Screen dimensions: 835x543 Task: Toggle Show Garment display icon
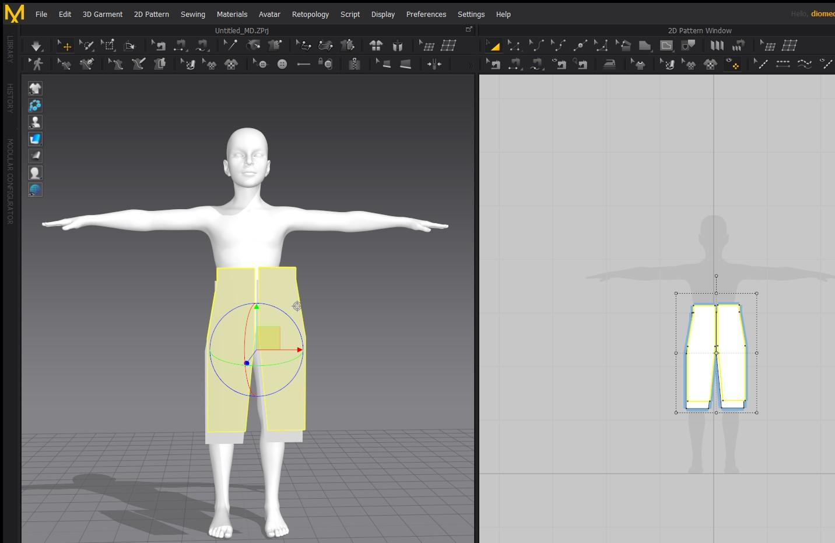pyautogui.click(x=35, y=89)
